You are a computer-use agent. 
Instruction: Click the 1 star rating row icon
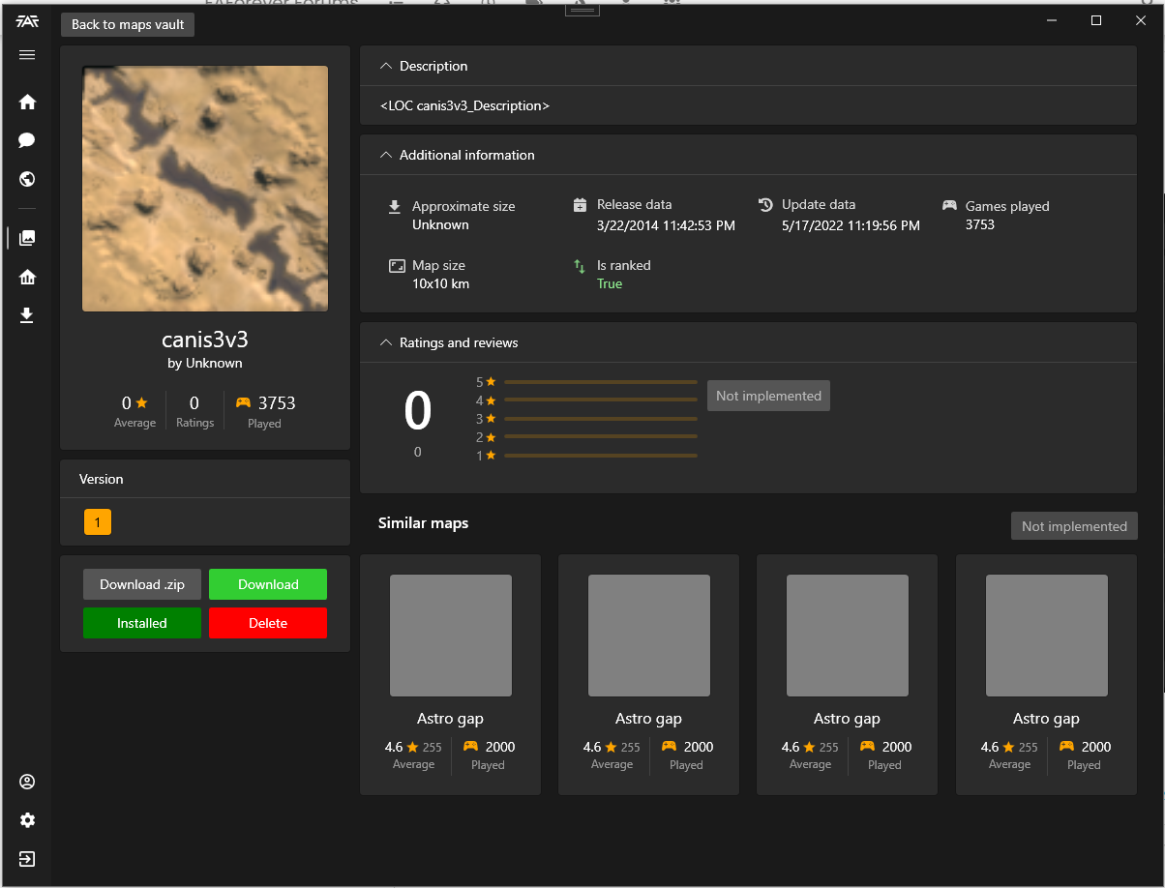click(491, 456)
